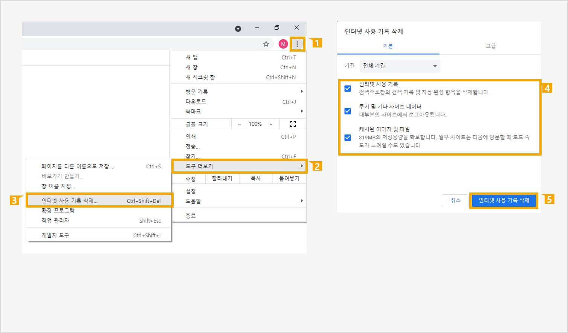Click the pink M profile avatar

(283, 44)
